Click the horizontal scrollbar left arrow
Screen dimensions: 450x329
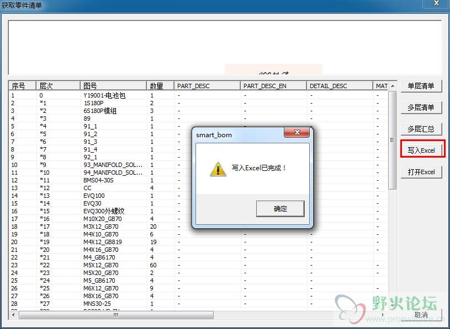(13, 315)
